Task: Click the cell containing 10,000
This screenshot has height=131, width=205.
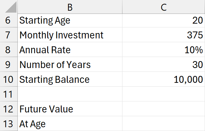Action: tap(164, 79)
